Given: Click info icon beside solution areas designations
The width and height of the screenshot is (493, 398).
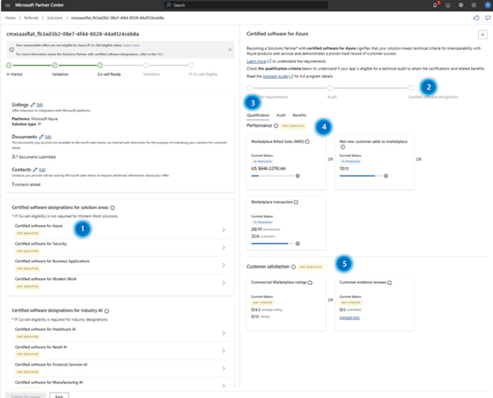Looking at the screenshot, I should coord(112,208).
